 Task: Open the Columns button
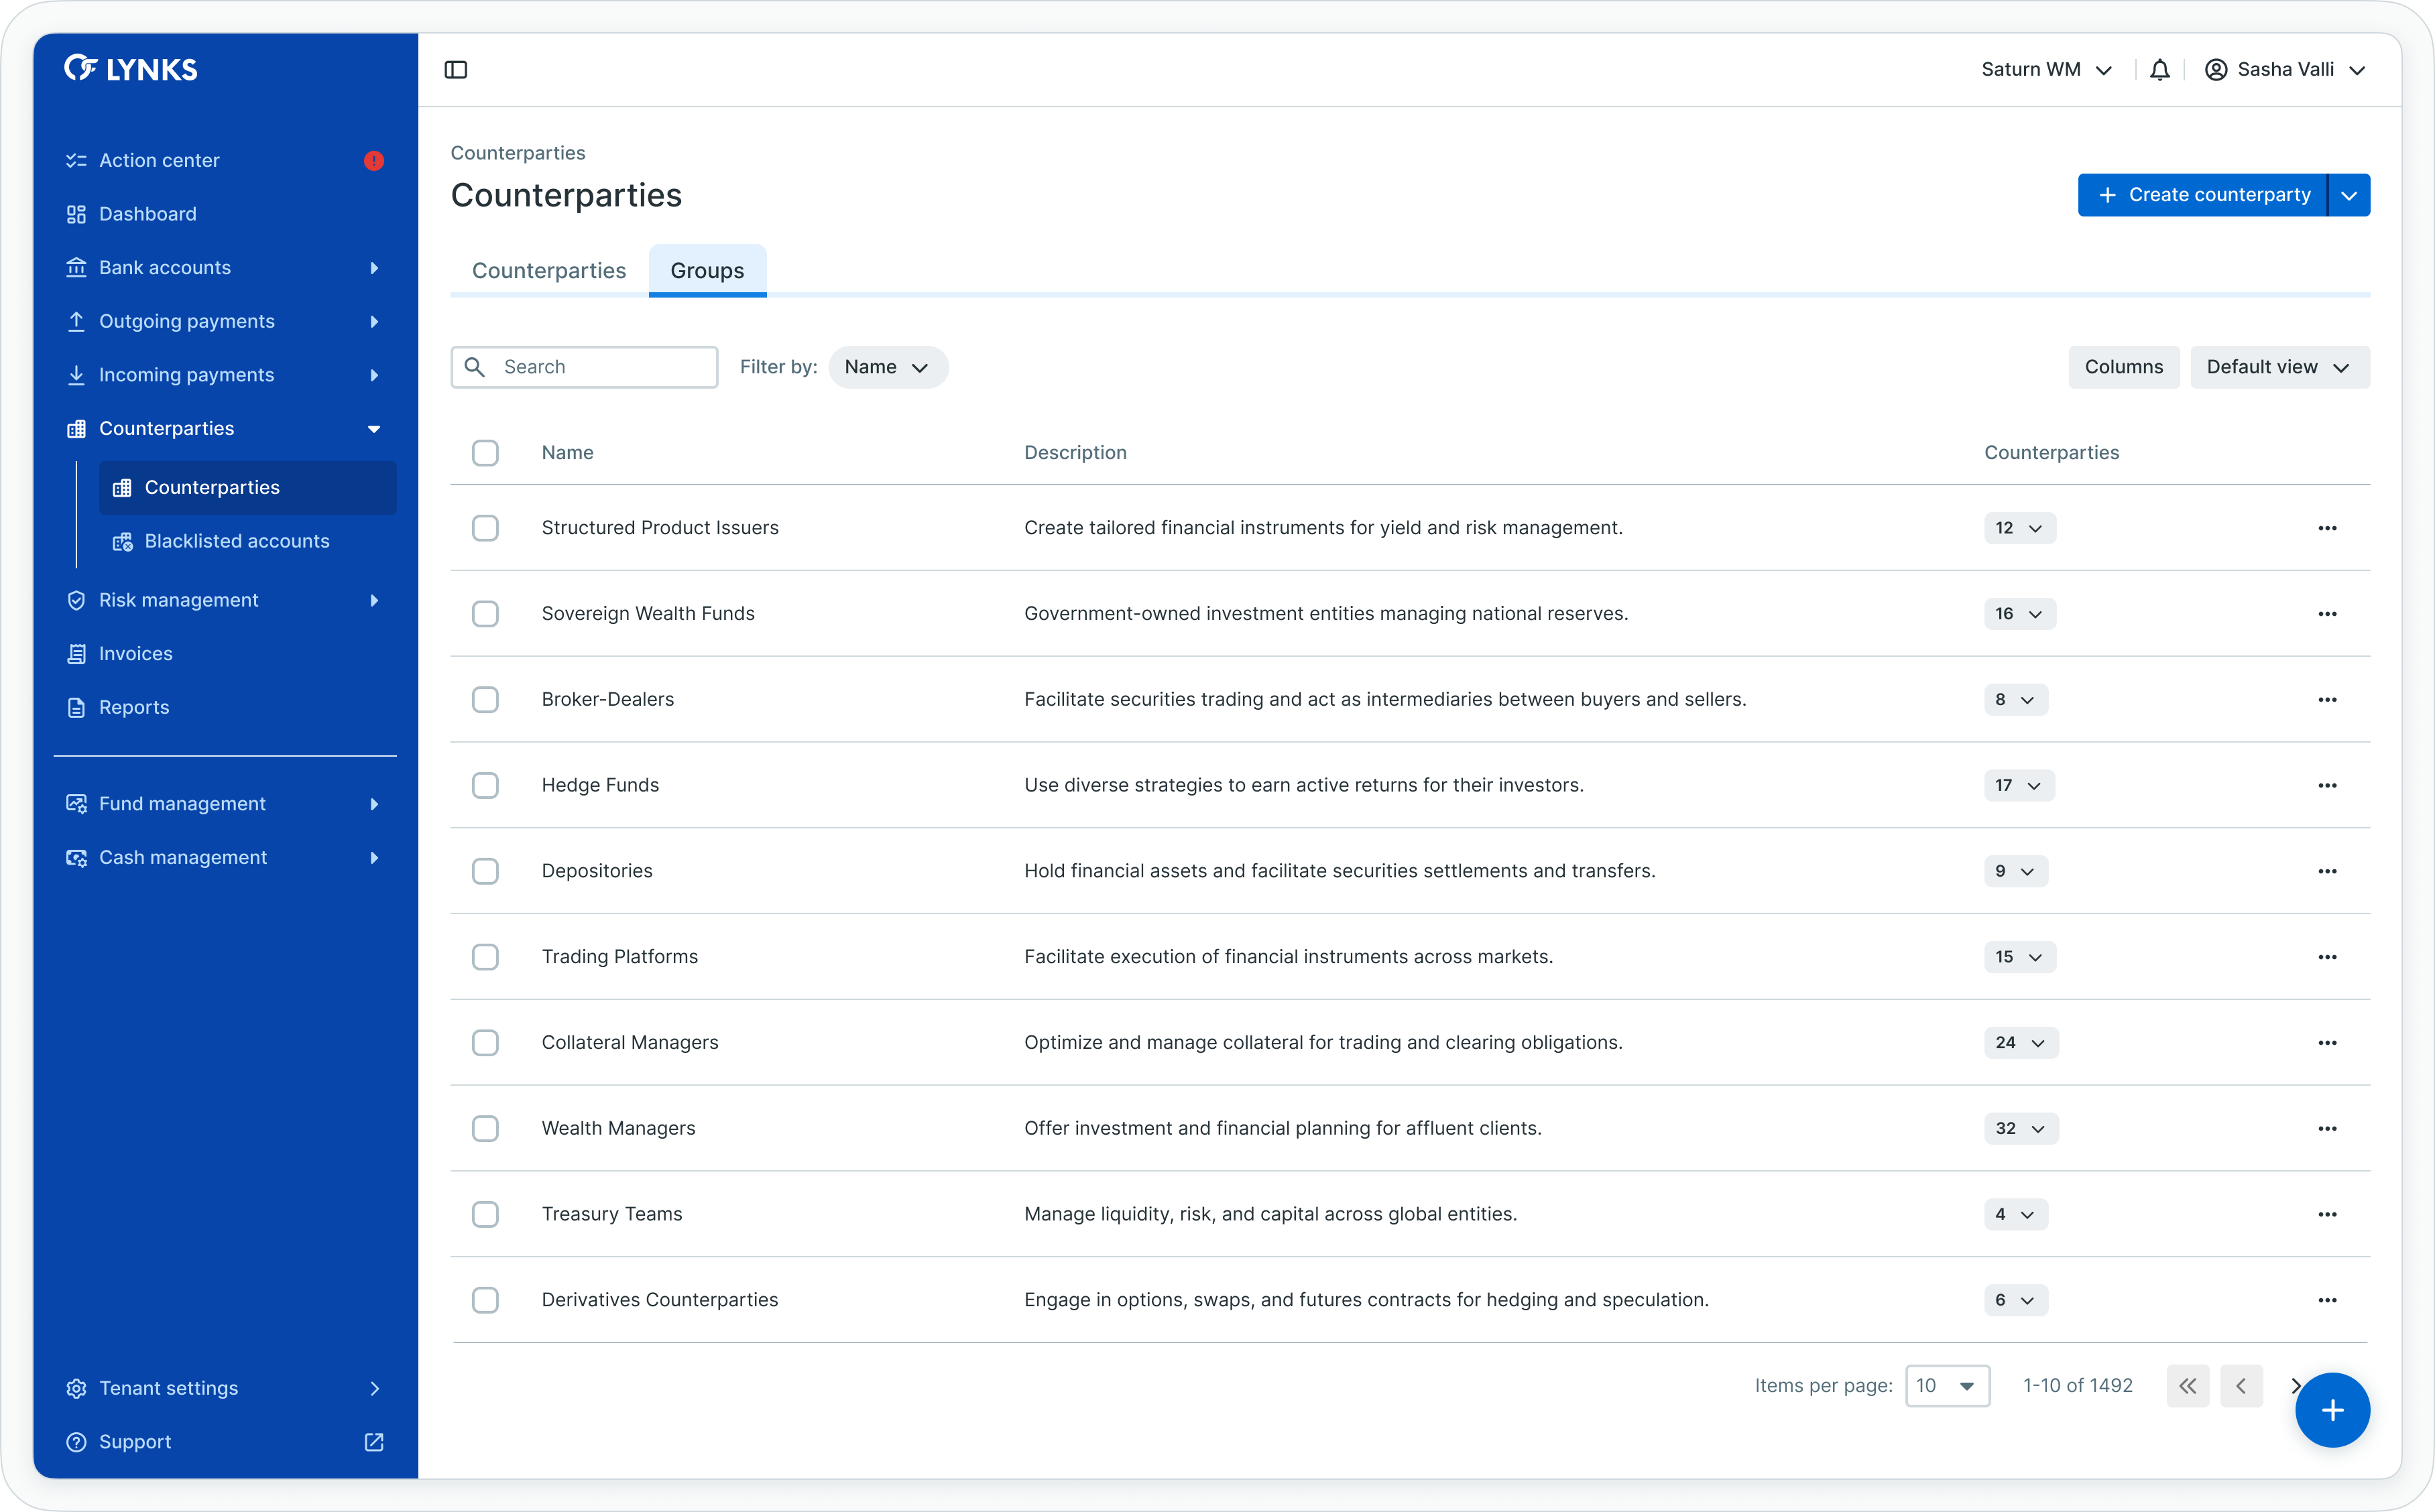coord(2123,368)
